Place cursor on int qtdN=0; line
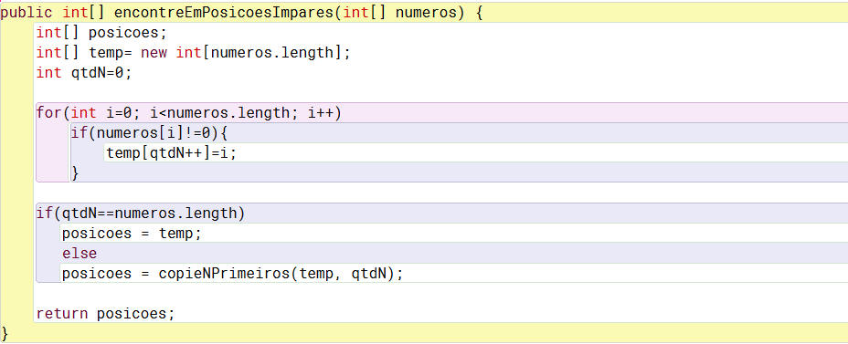 [x=84, y=73]
